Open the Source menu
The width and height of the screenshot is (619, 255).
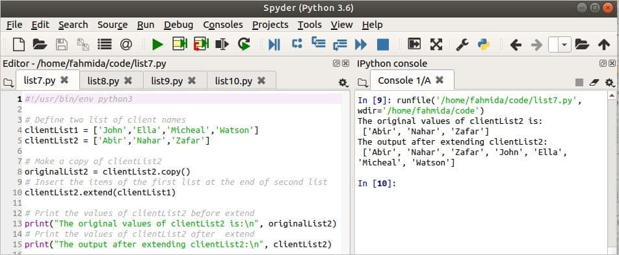(112, 25)
